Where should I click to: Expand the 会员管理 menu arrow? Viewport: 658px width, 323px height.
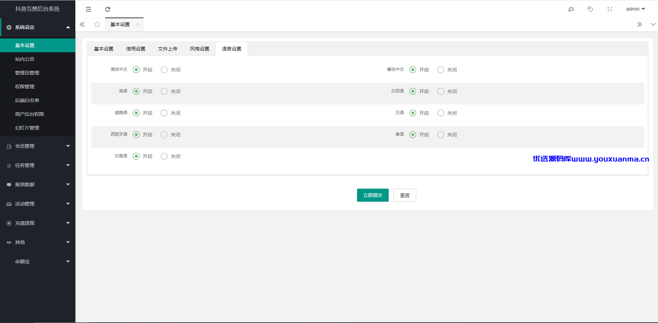68,146
